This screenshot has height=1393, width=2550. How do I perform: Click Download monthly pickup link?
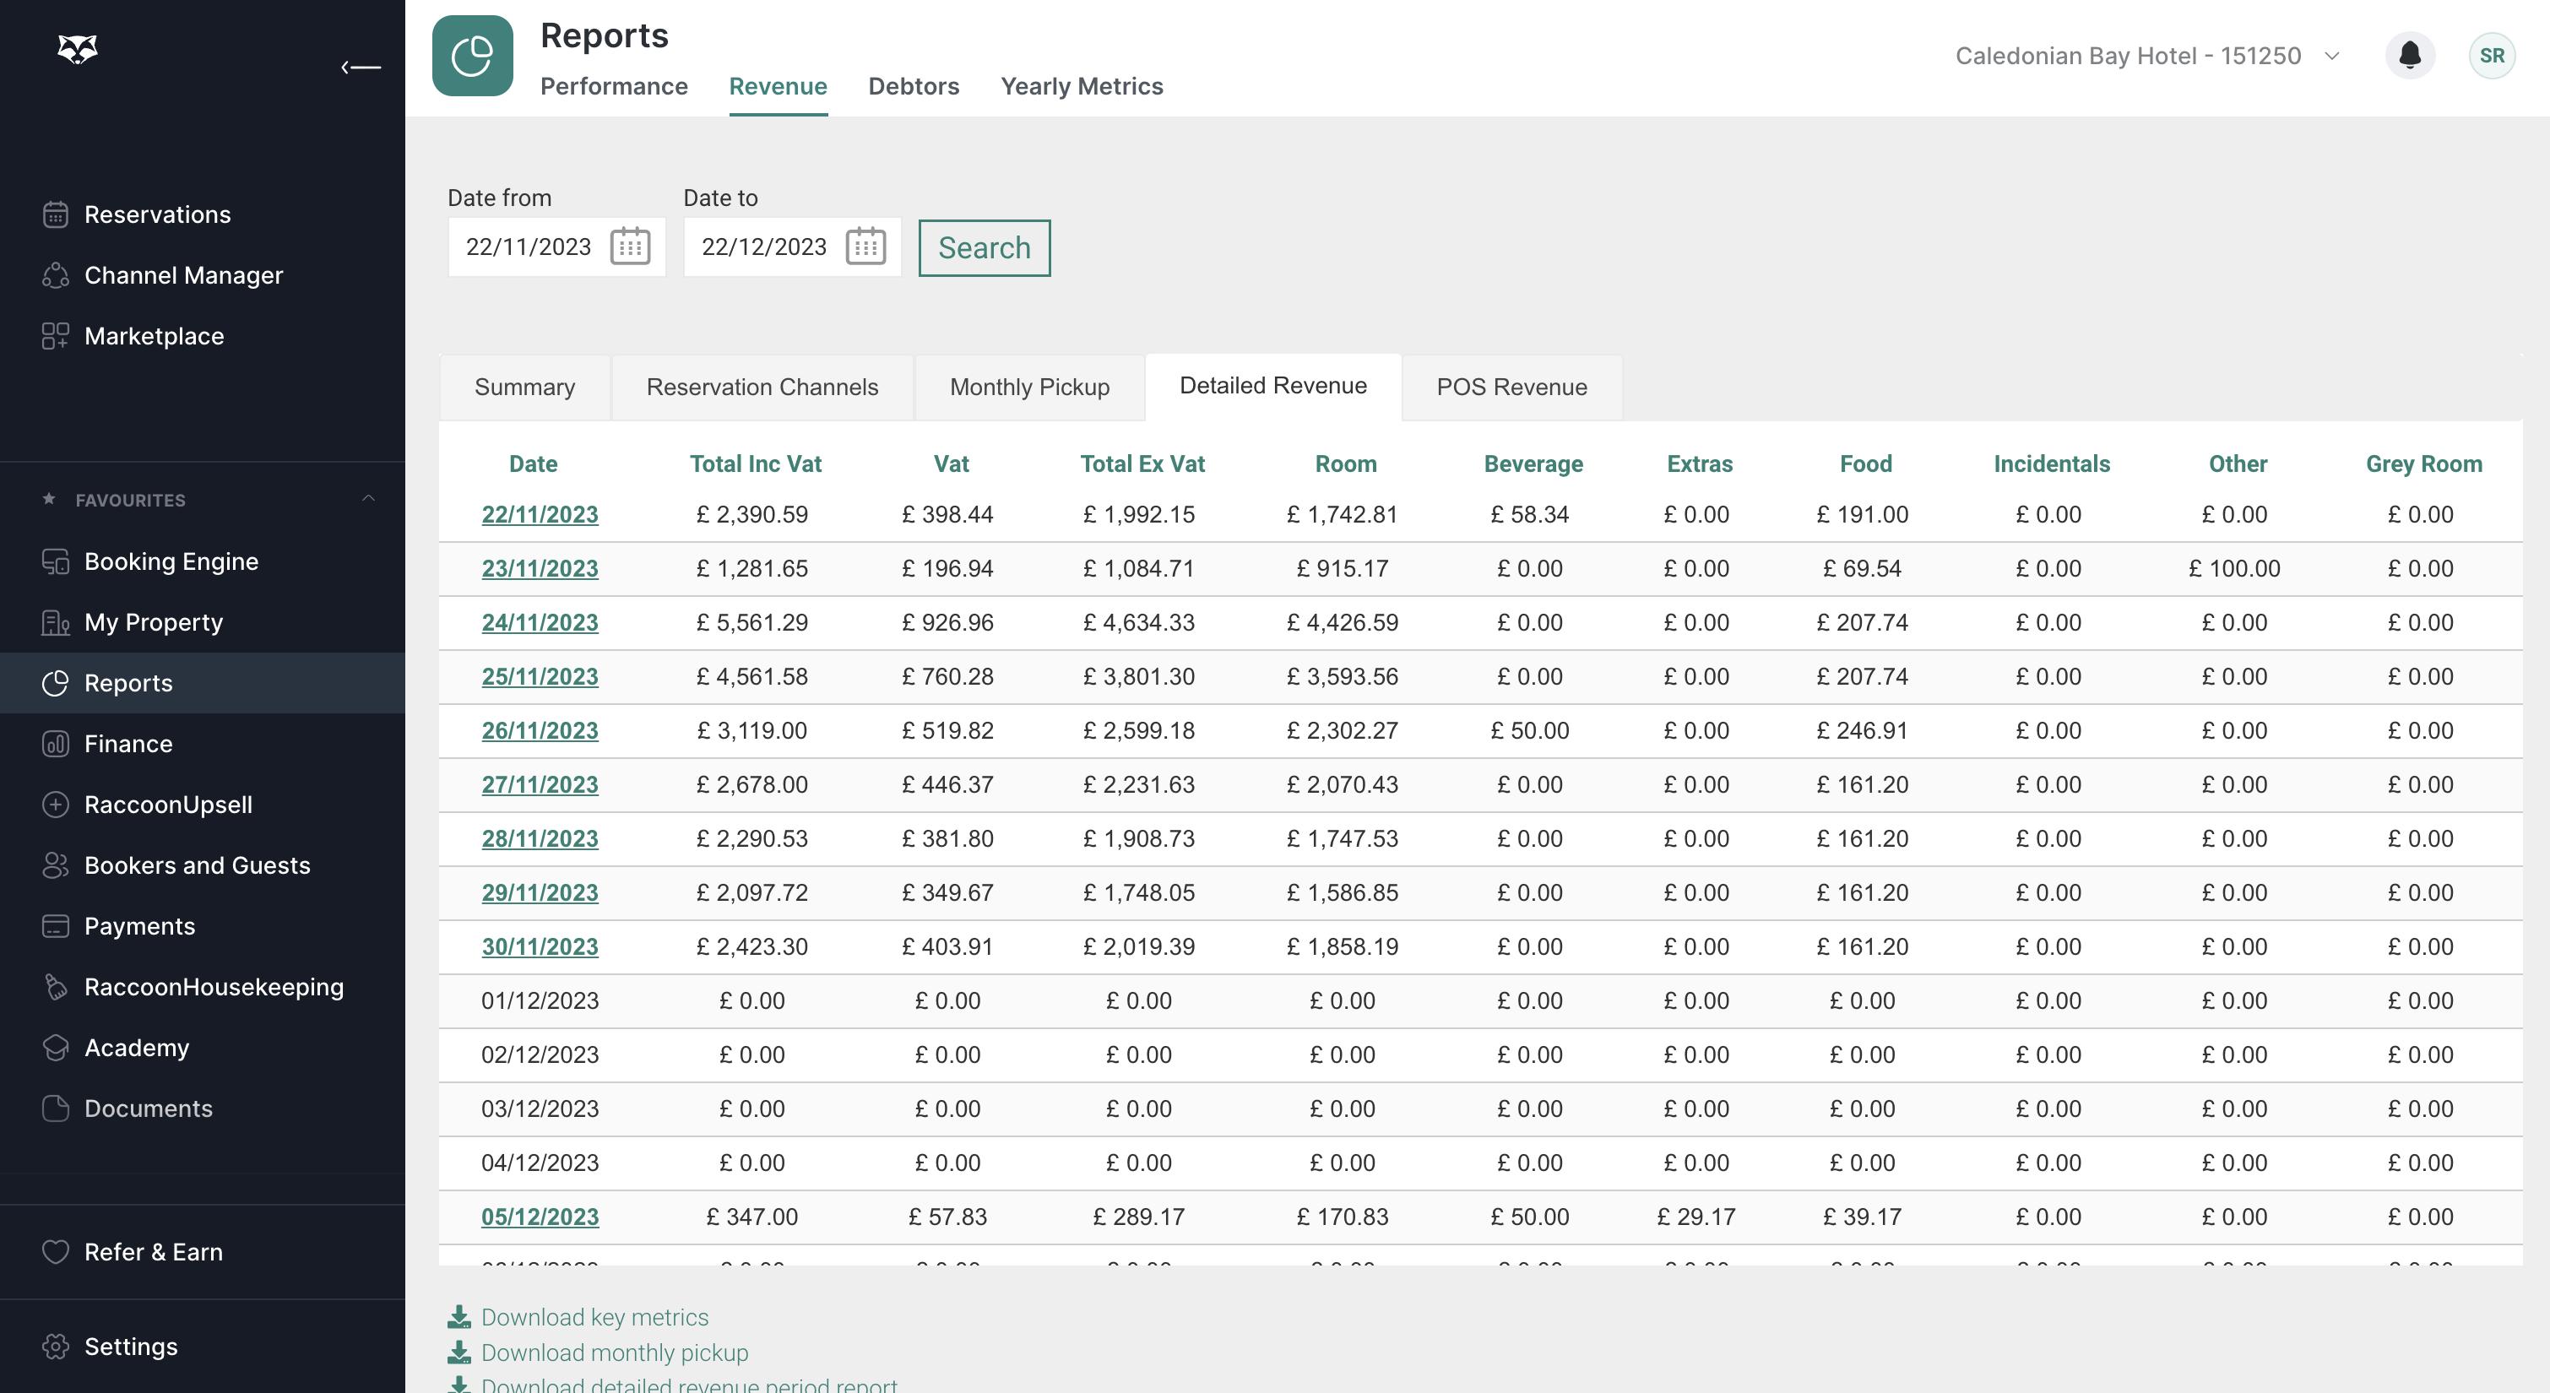[614, 1352]
